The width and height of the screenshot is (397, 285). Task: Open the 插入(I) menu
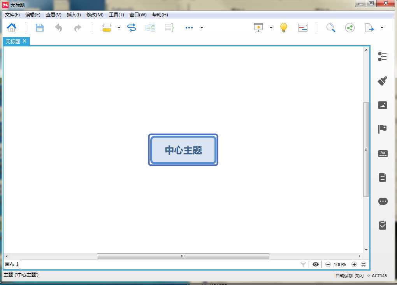click(74, 15)
